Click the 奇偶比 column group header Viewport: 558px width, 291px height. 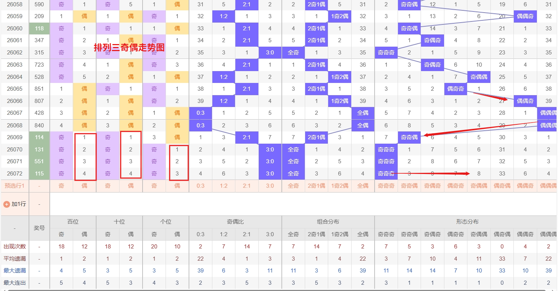pyautogui.click(x=235, y=221)
